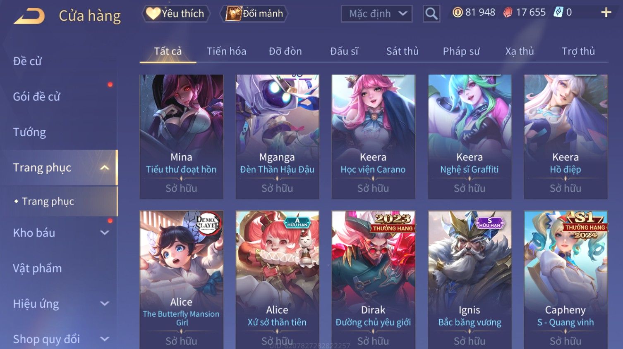
Task: Switch to the Sát thủ tab
Action: (402, 51)
